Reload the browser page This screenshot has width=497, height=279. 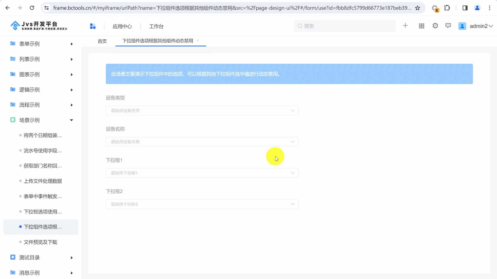[32, 8]
